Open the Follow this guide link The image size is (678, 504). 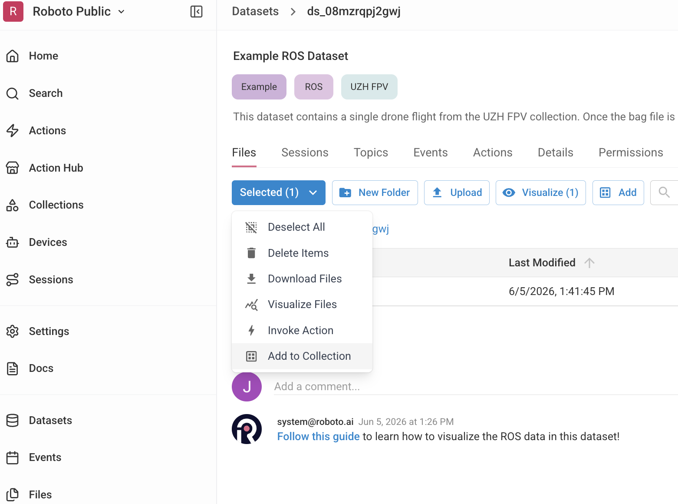(x=318, y=437)
